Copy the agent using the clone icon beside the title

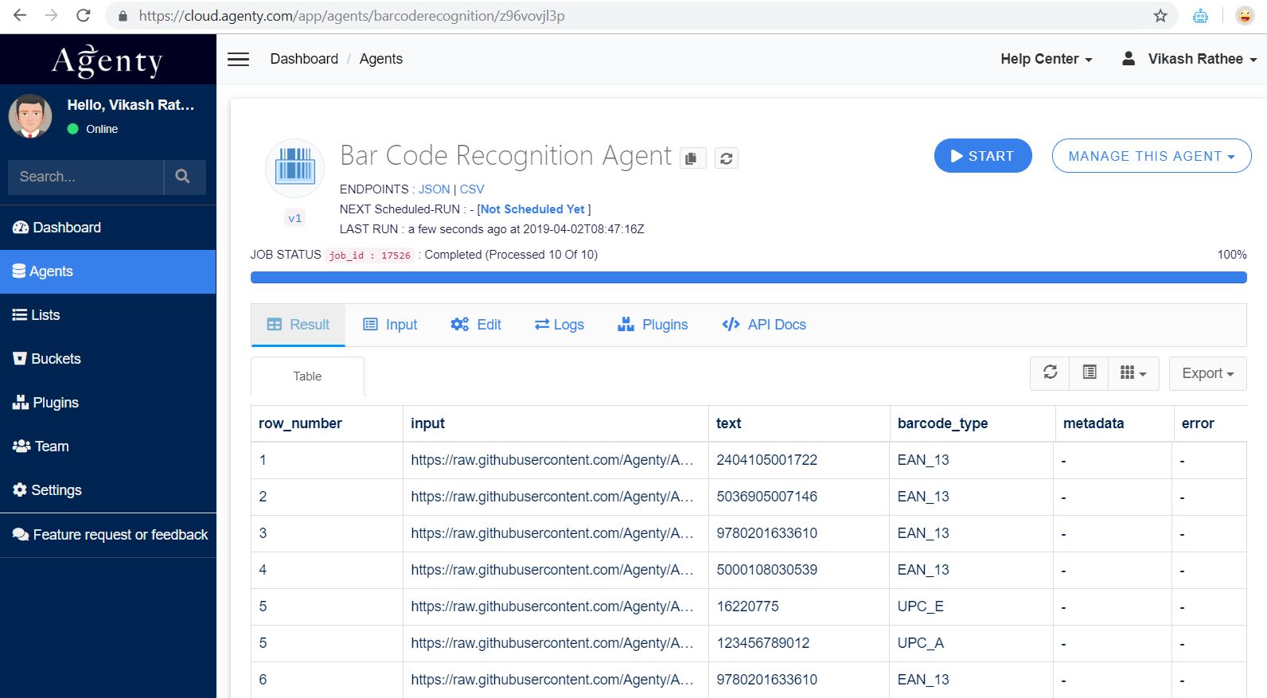point(692,158)
